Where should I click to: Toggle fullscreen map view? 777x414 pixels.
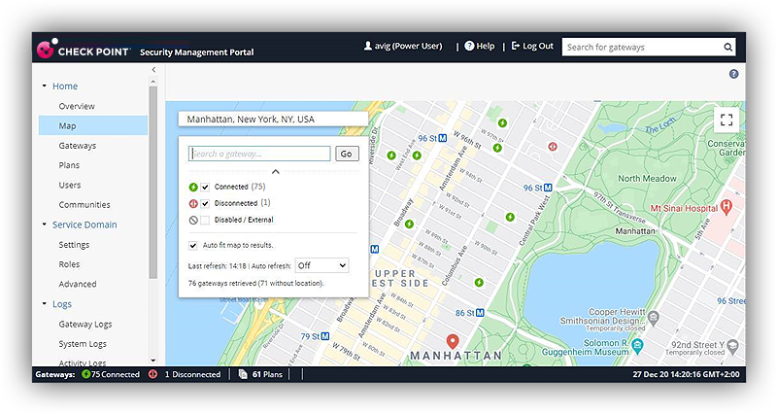(x=726, y=120)
